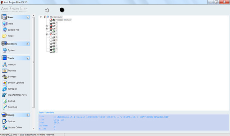Collapse the Tools sidebar section chevron
This screenshot has width=230, height=136.
point(28,58)
